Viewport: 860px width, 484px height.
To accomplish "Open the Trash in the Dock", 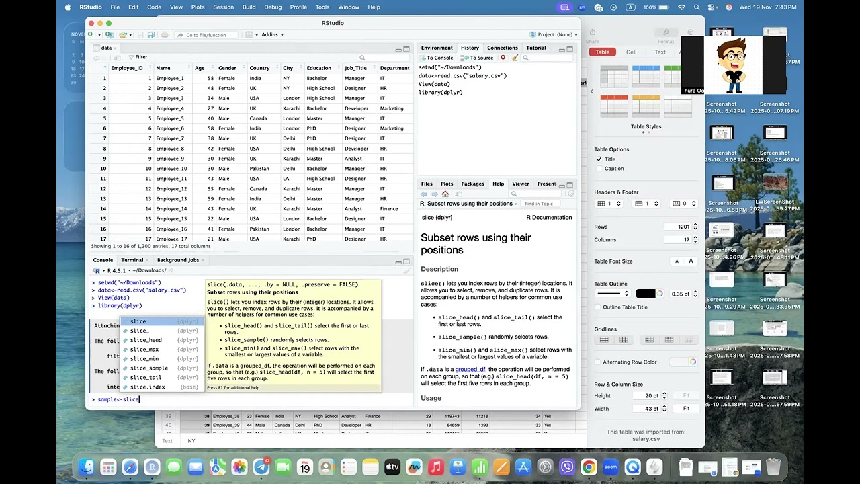I will click(773, 467).
